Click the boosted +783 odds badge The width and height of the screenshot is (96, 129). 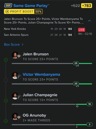(86, 6)
